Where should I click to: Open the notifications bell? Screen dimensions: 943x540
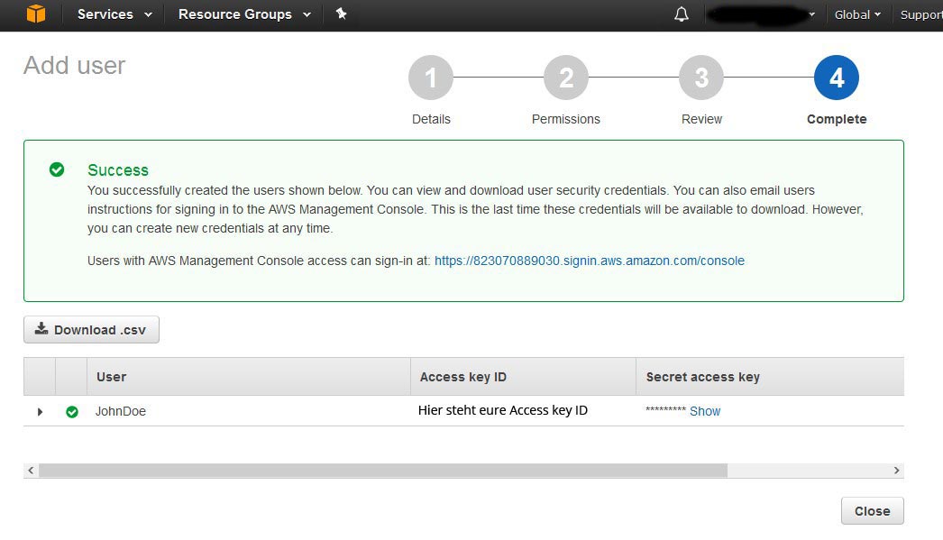point(681,14)
